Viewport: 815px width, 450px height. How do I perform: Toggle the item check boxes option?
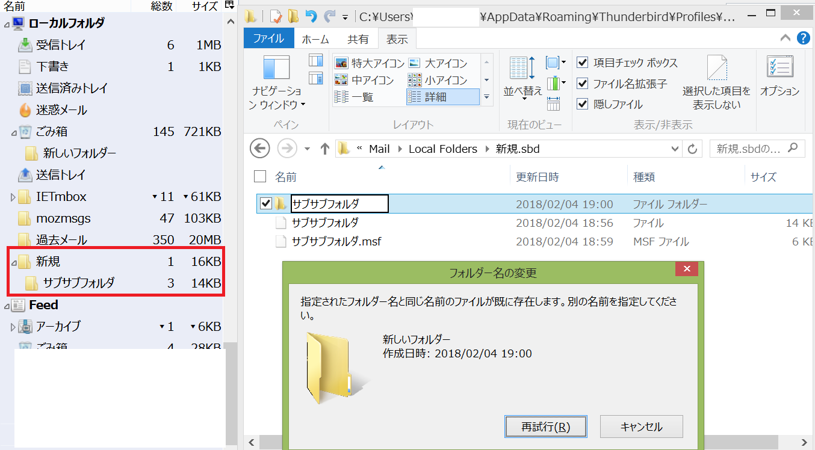[x=582, y=63]
